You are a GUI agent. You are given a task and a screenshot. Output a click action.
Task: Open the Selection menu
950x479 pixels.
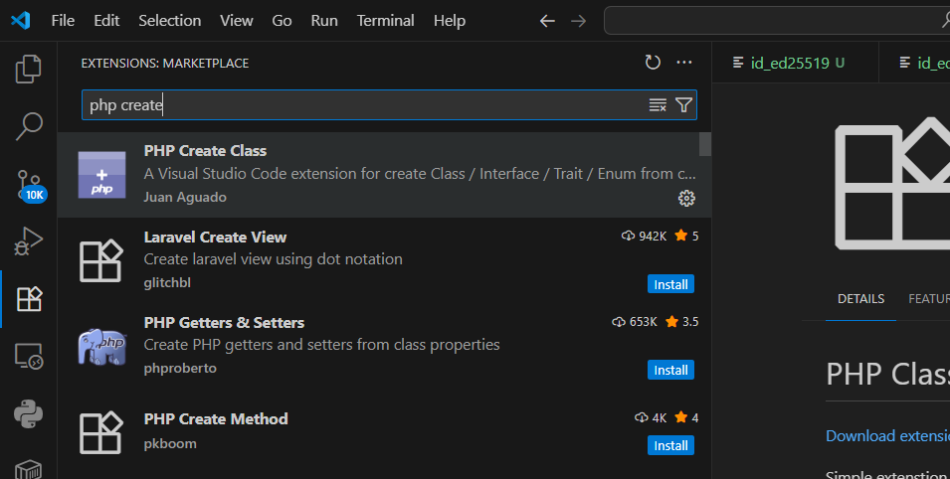170,21
